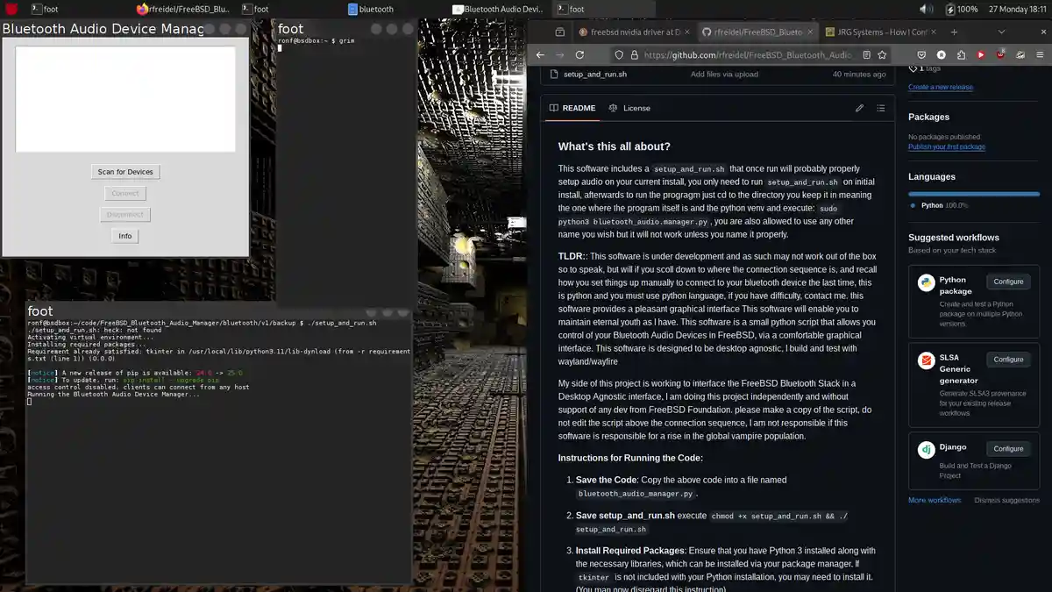This screenshot has width=1052, height=592.
Task: Select the device list box in Bluetooth manager
Action: [125, 99]
